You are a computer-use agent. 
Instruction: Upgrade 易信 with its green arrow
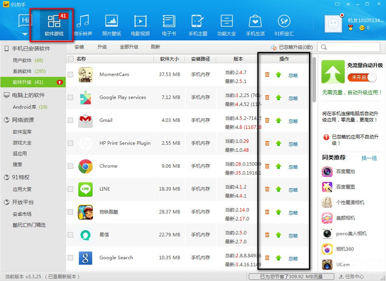pos(278,234)
